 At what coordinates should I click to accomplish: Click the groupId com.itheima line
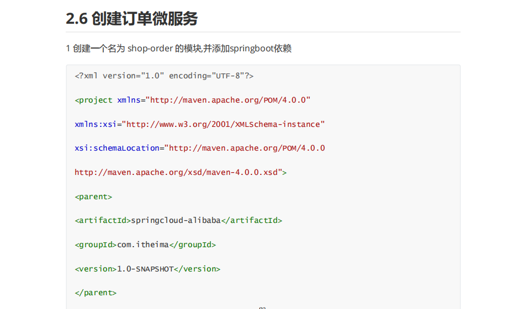[145, 244]
